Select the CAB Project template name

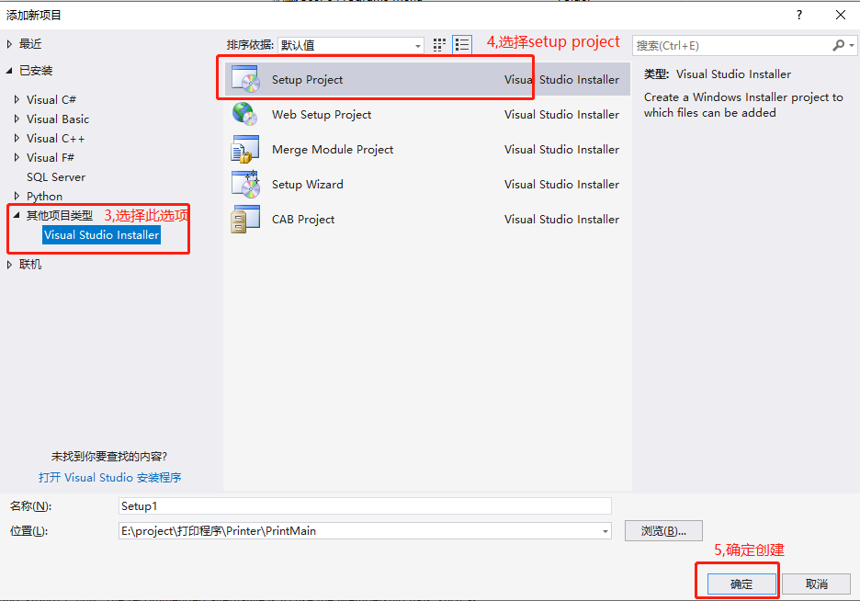(x=303, y=220)
